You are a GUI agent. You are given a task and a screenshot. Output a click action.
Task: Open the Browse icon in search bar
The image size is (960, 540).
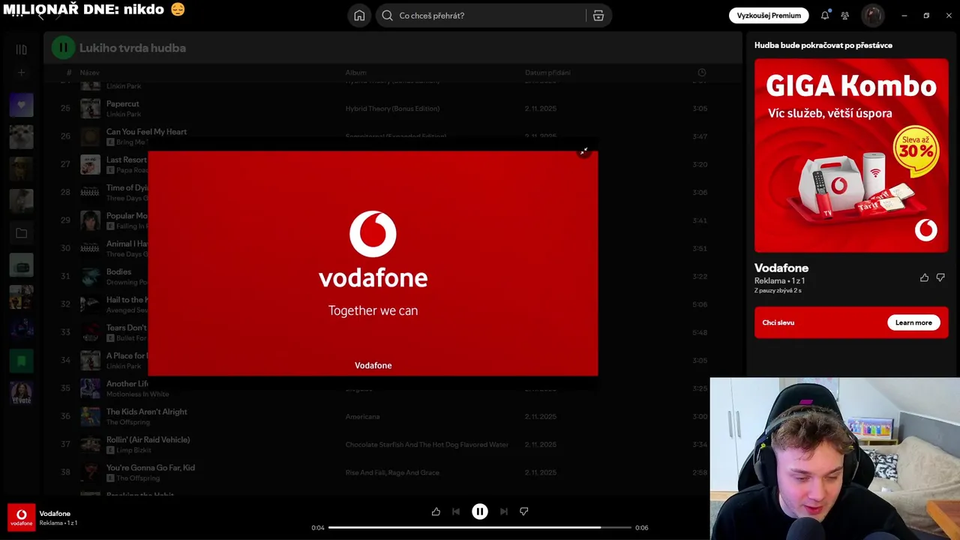[598, 16]
